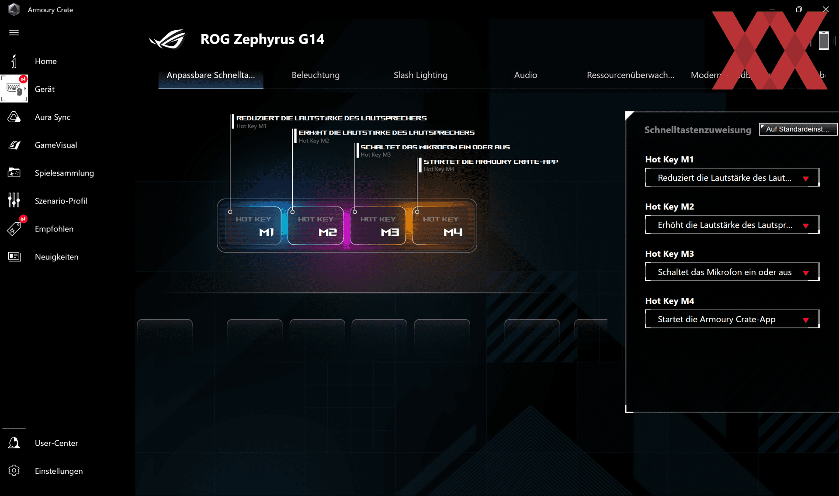Click 'Startet die Armoury Crate-App' callout

491,162
